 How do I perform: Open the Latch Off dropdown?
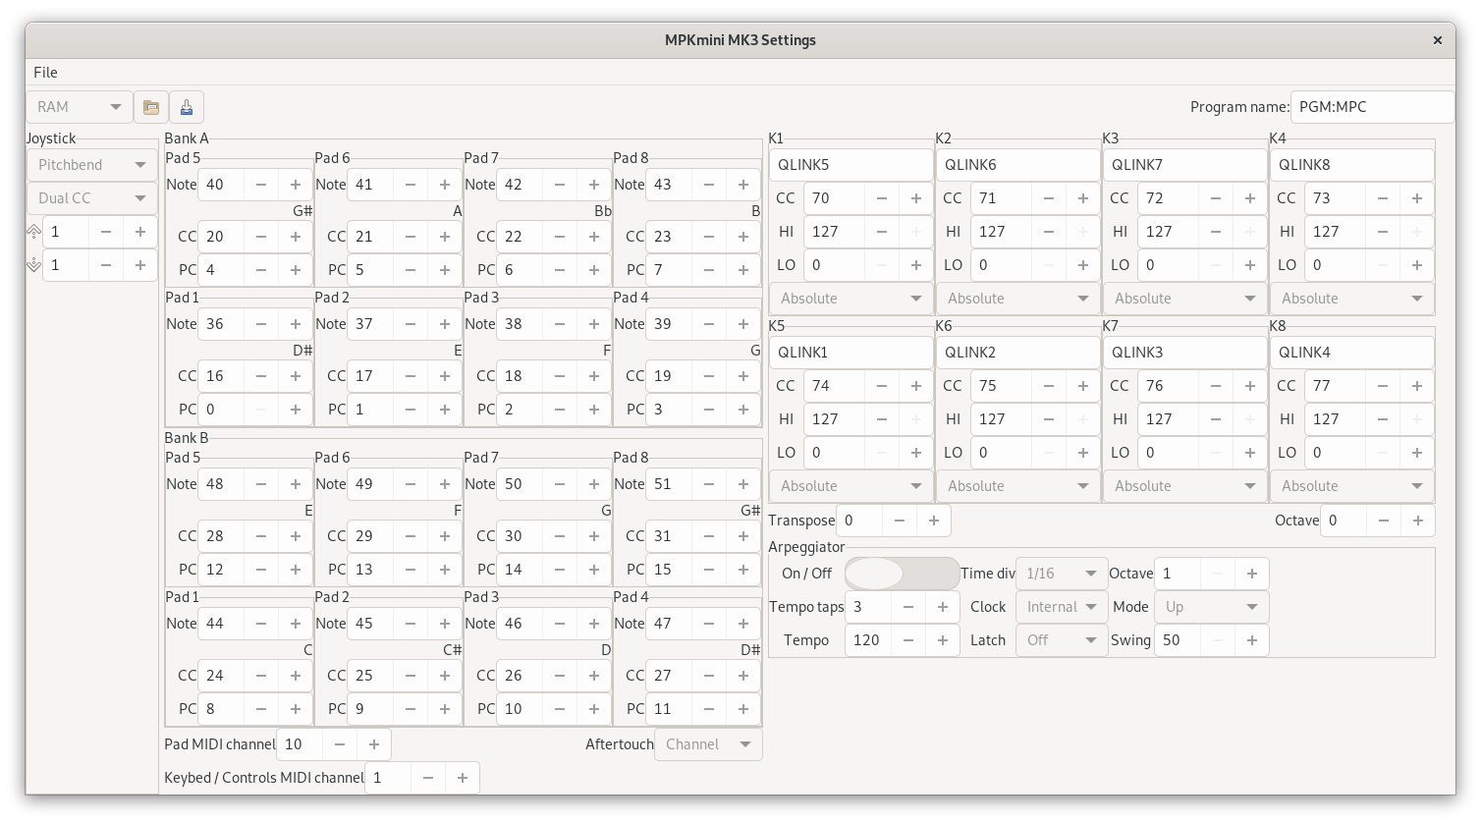tap(1062, 640)
